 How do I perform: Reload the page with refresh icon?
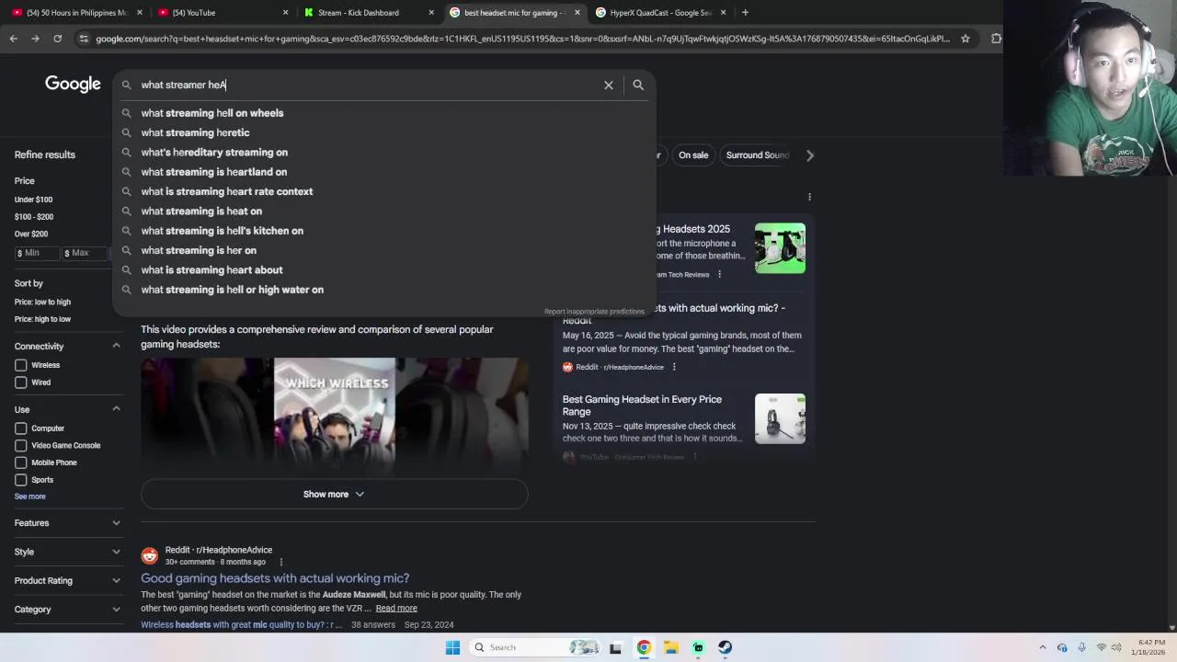[x=57, y=39]
